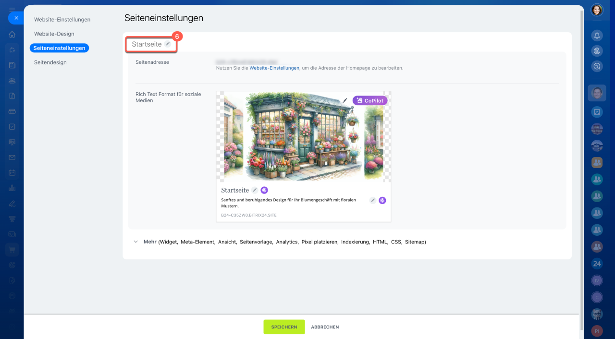Switch to Website-Design in the left menu
The height and width of the screenshot is (339, 615).
coord(54,34)
